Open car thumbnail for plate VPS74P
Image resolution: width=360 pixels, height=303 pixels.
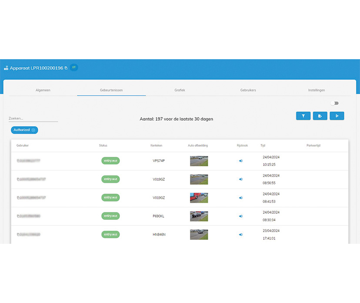pos(199,161)
